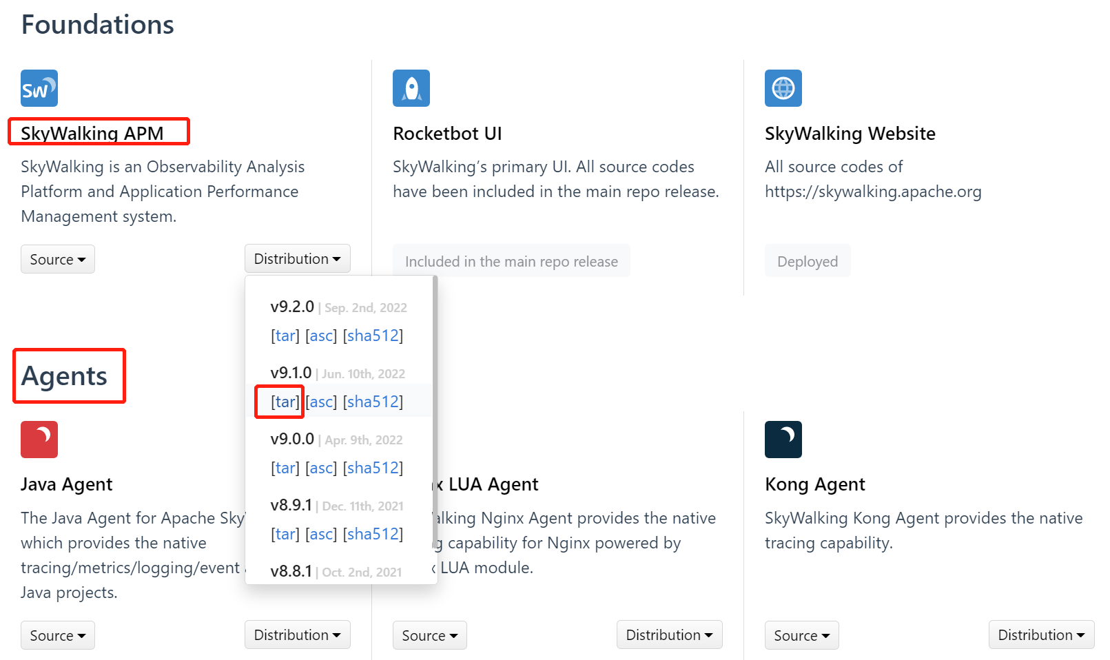The image size is (1110, 660).
Task: Click the SkyWalking APM heading
Action: 92,133
